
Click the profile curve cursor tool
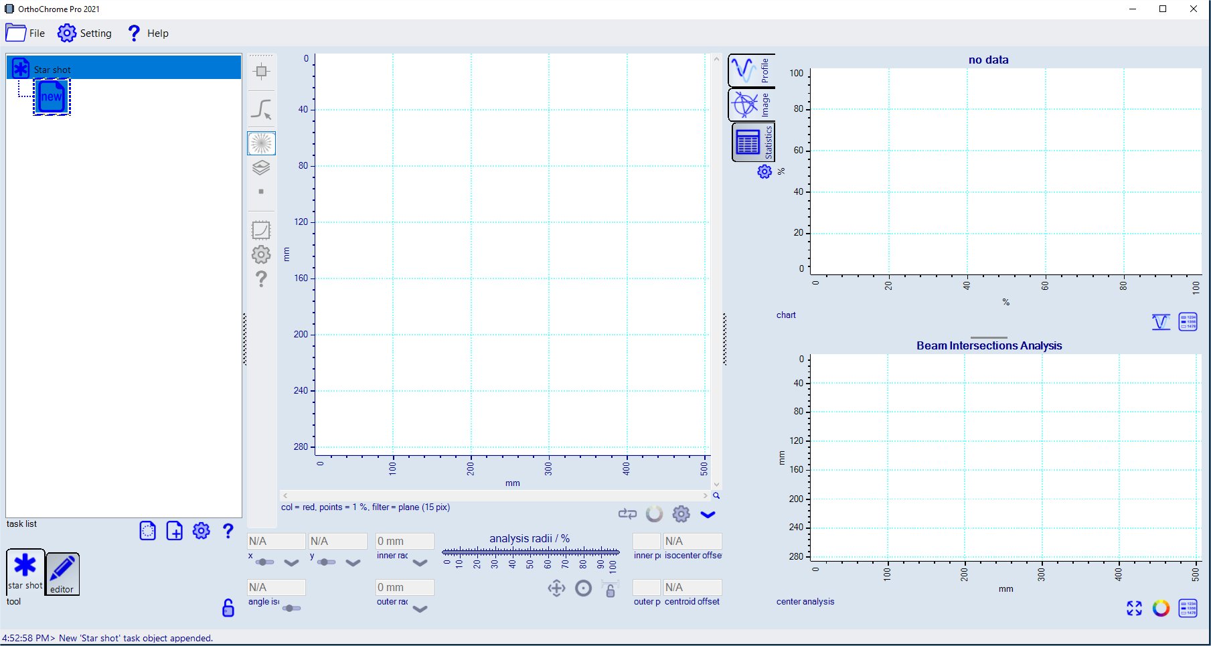tap(261, 109)
